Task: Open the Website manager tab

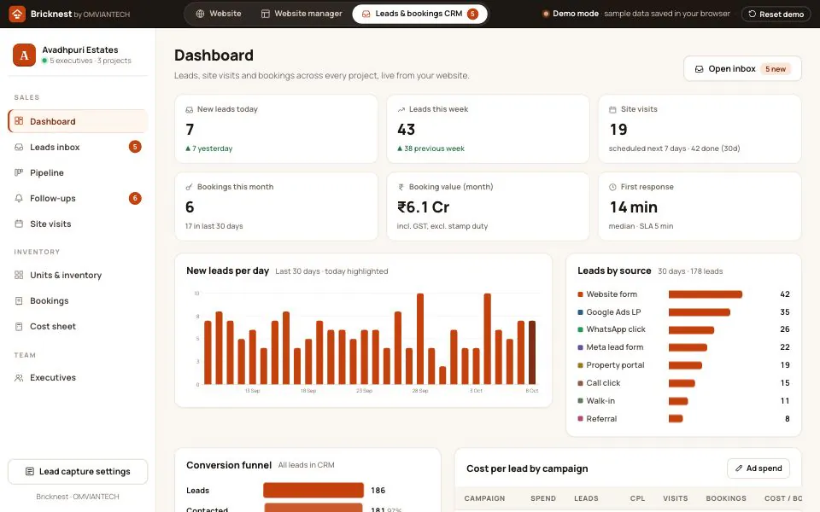Action: point(302,14)
